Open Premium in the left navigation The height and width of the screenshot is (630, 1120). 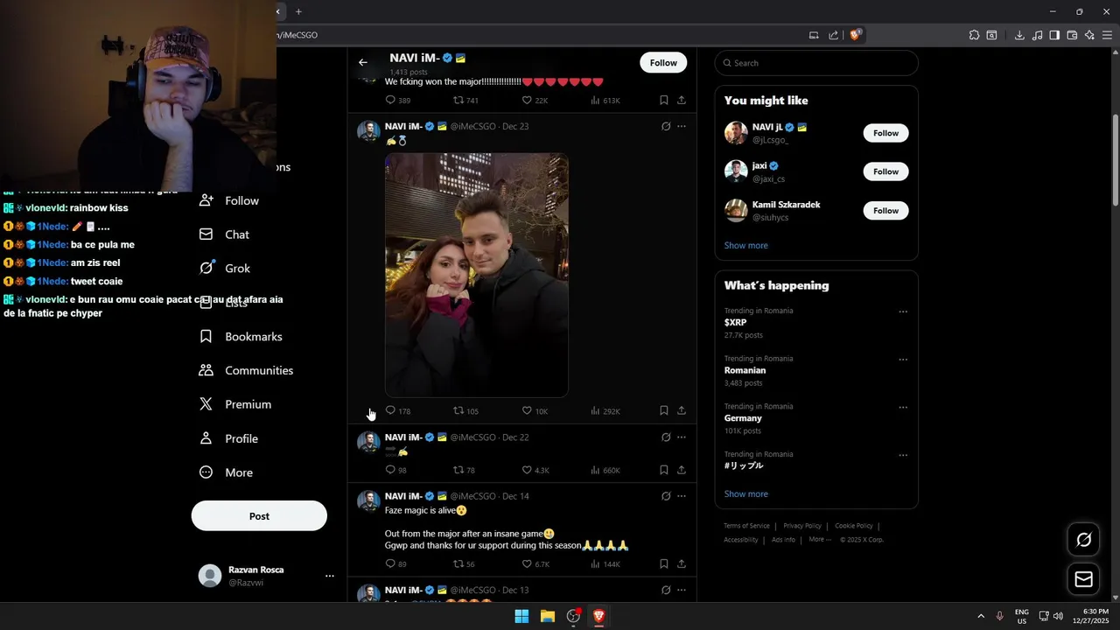click(235, 404)
